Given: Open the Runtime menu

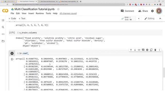Looking at the screenshot, I should click(x=40, y=13).
